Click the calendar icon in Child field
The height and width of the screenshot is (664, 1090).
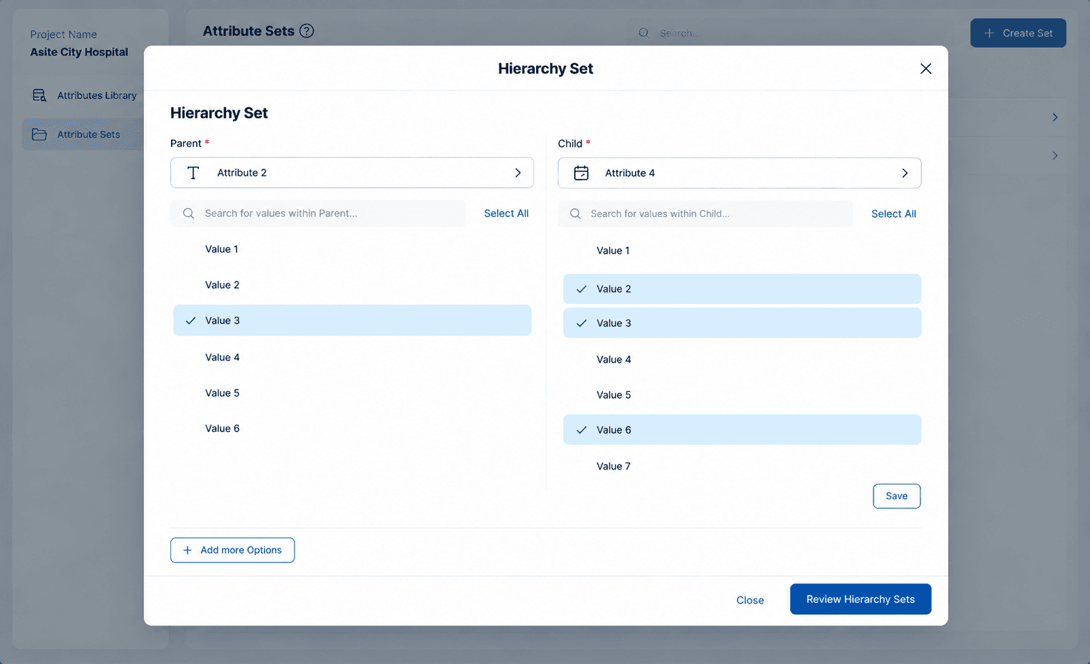point(582,173)
